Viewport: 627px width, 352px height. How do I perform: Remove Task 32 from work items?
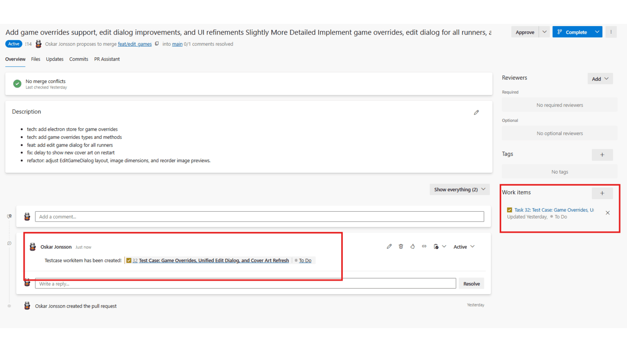tap(607, 213)
